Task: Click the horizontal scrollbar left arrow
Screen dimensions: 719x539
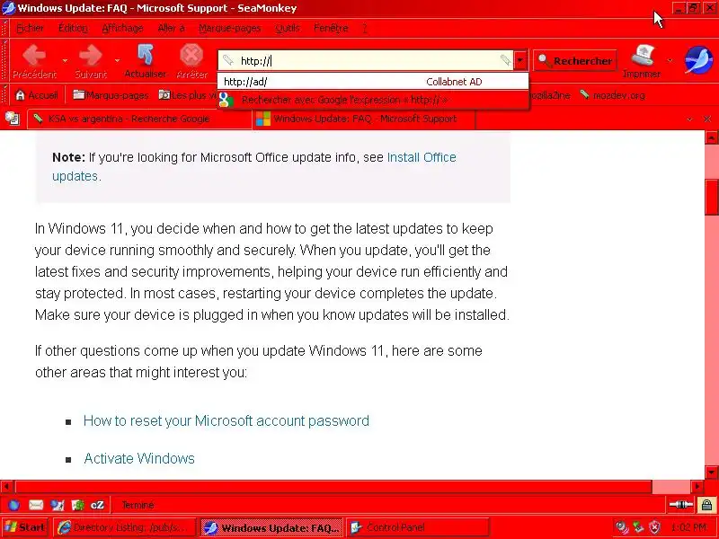Action: [6, 486]
